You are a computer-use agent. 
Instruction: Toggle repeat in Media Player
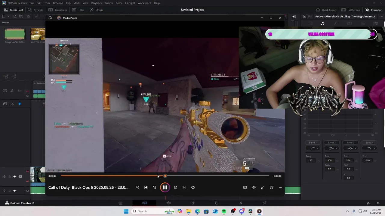193,187
